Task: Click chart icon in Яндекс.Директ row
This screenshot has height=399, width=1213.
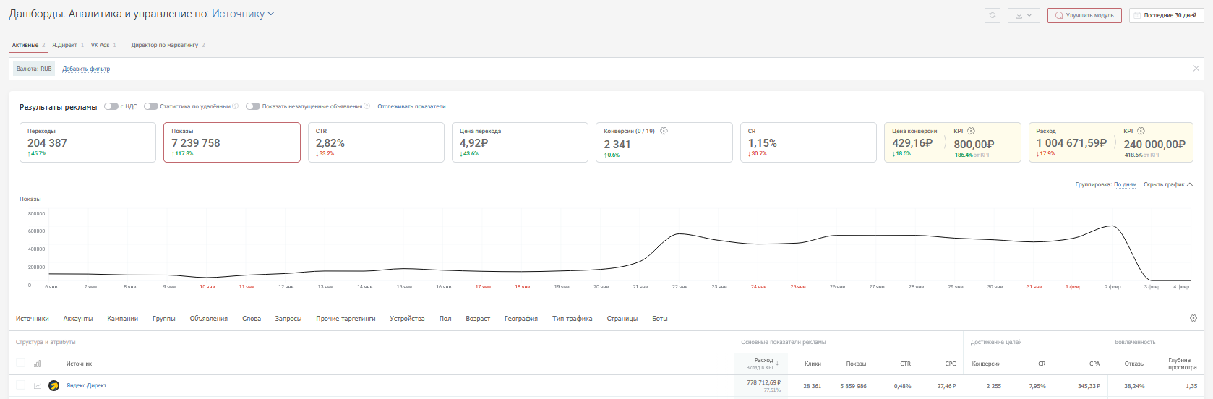Action: tap(38, 386)
